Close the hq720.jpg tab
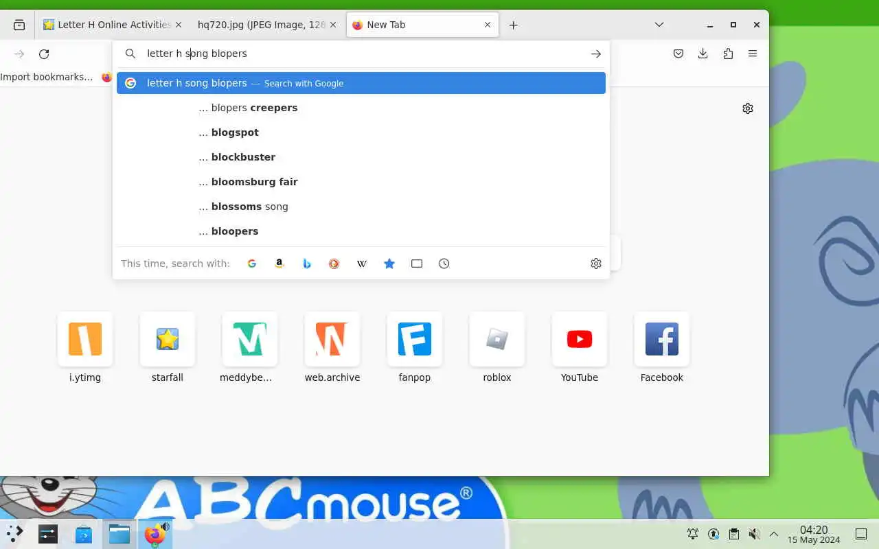The image size is (879, 549). click(333, 25)
